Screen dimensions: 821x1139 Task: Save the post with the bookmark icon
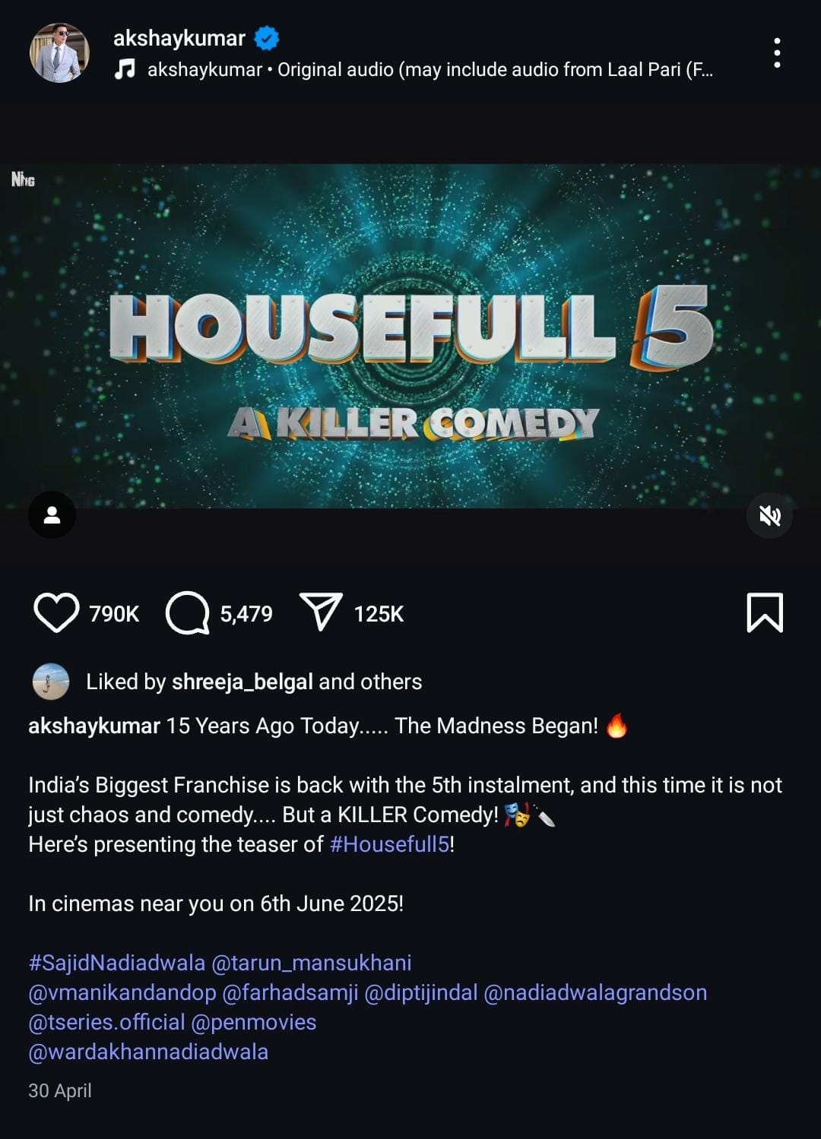(765, 612)
